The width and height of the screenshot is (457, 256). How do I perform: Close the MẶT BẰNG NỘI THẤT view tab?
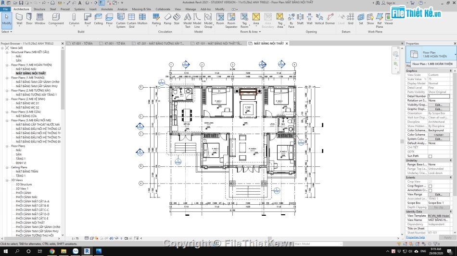click(x=287, y=43)
